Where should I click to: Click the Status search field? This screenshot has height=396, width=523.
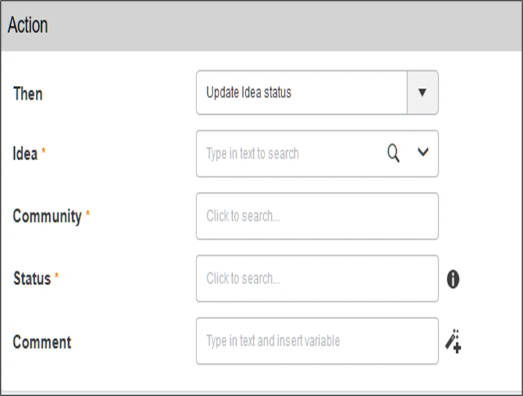pos(316,278)
